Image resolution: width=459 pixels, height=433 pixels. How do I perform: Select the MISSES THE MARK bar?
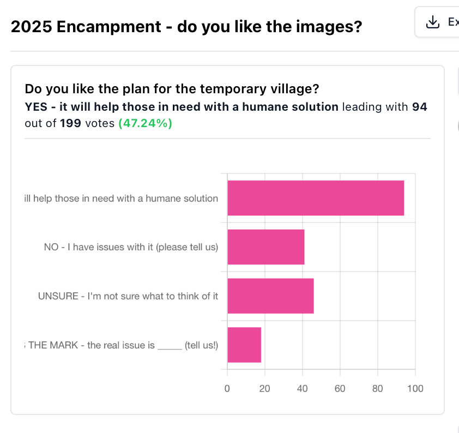(x=244, y=345)
